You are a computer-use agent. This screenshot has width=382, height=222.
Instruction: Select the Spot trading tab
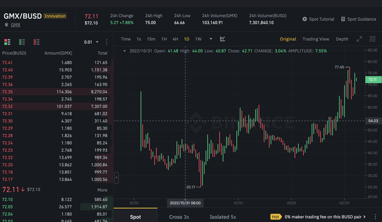(x=135, y=217)
